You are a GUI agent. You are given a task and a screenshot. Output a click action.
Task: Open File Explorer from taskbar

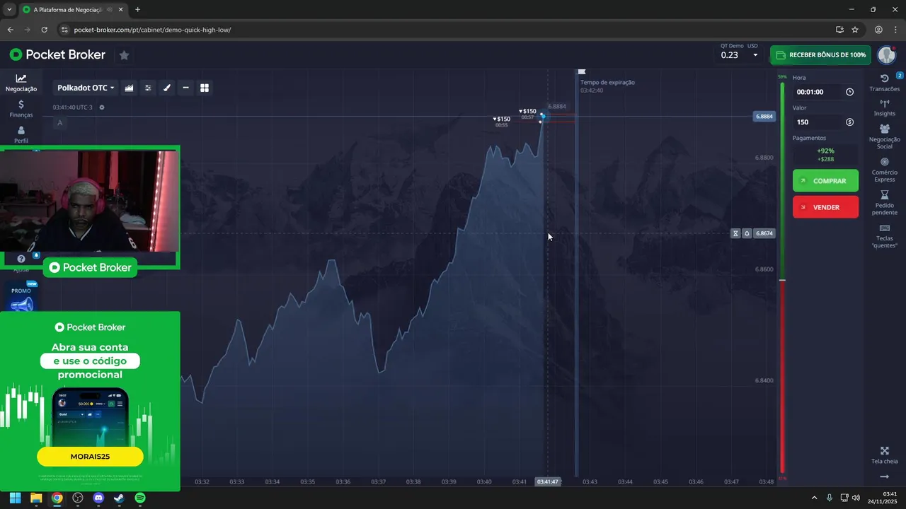click(36, 498)
